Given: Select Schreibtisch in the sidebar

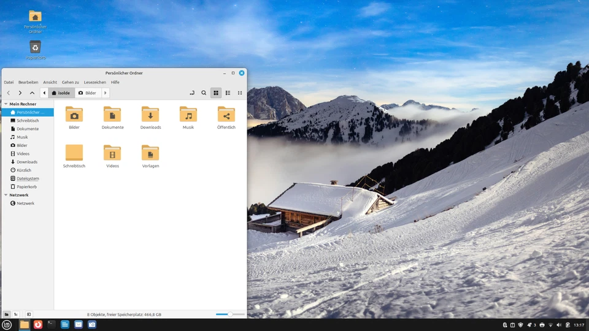Looking at the screenshot, I should (x=28, y=121).
